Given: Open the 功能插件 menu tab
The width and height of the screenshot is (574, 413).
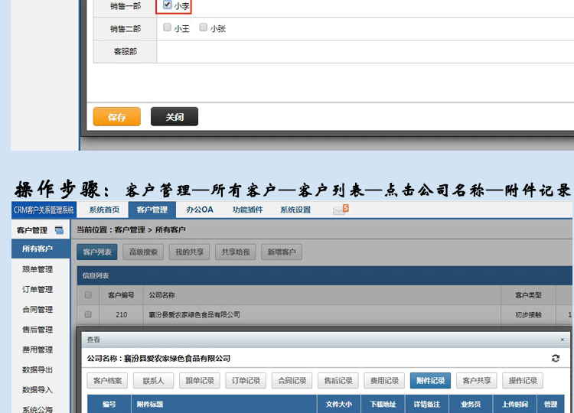Looking at the screenshot, I should (x=247, y=210).
